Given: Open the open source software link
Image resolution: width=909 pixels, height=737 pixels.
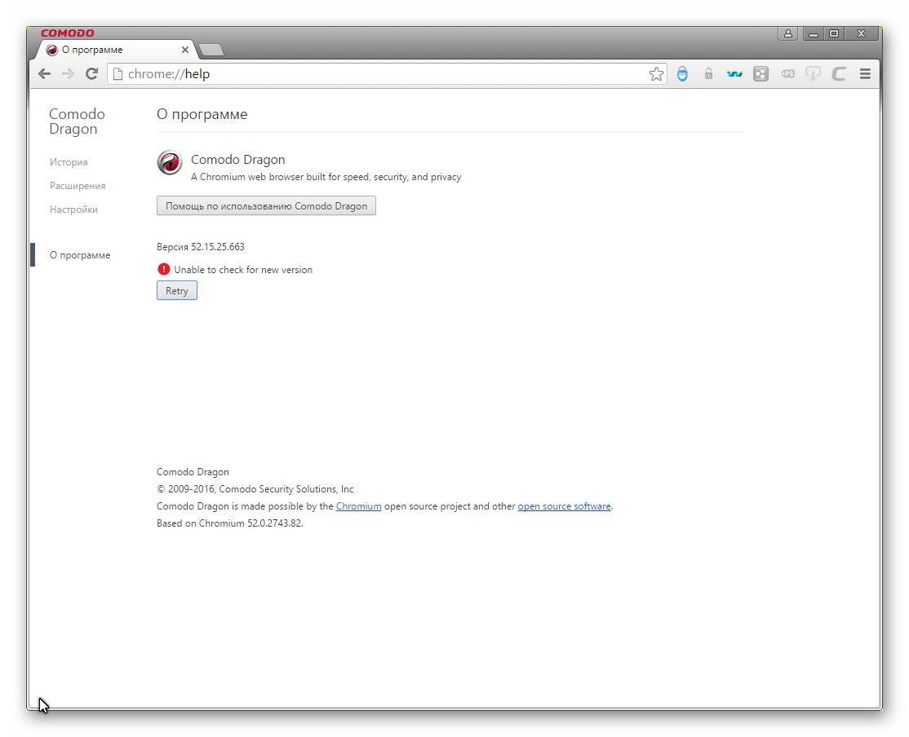Looking at the screenshot, I should tap(564, 505).
